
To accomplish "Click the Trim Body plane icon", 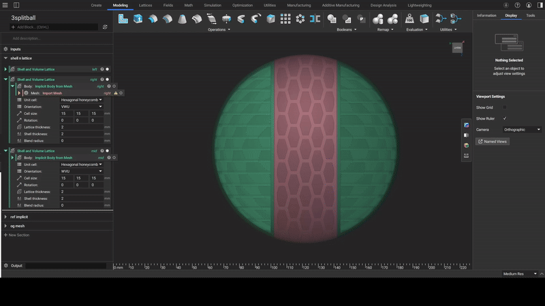I will (211, 19).
